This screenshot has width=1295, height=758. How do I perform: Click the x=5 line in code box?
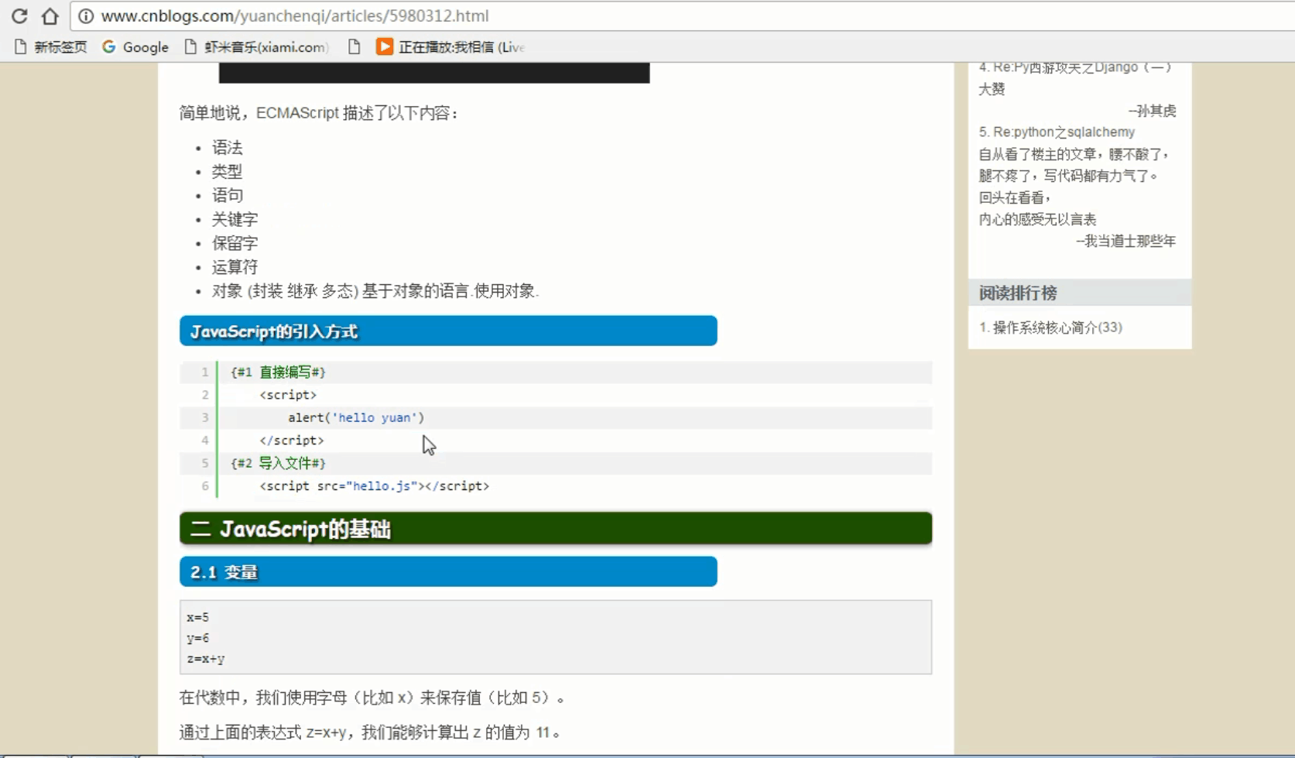tap(197, 617)
